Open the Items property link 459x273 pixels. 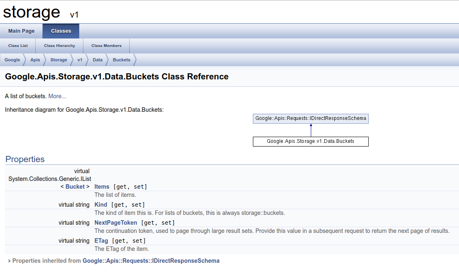point(101,187)
